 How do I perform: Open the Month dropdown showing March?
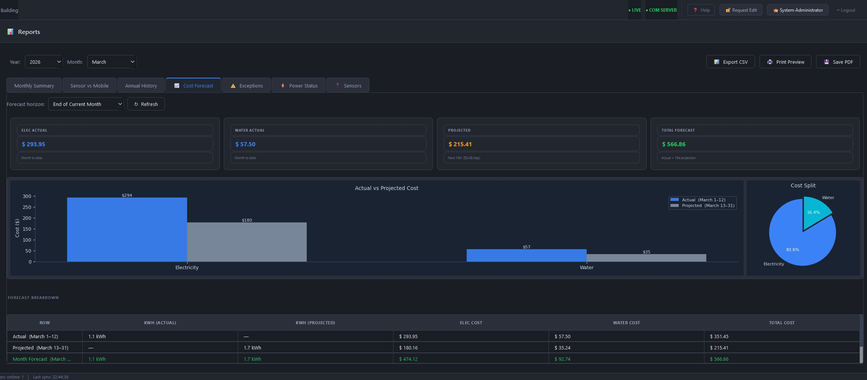(111, 62)
